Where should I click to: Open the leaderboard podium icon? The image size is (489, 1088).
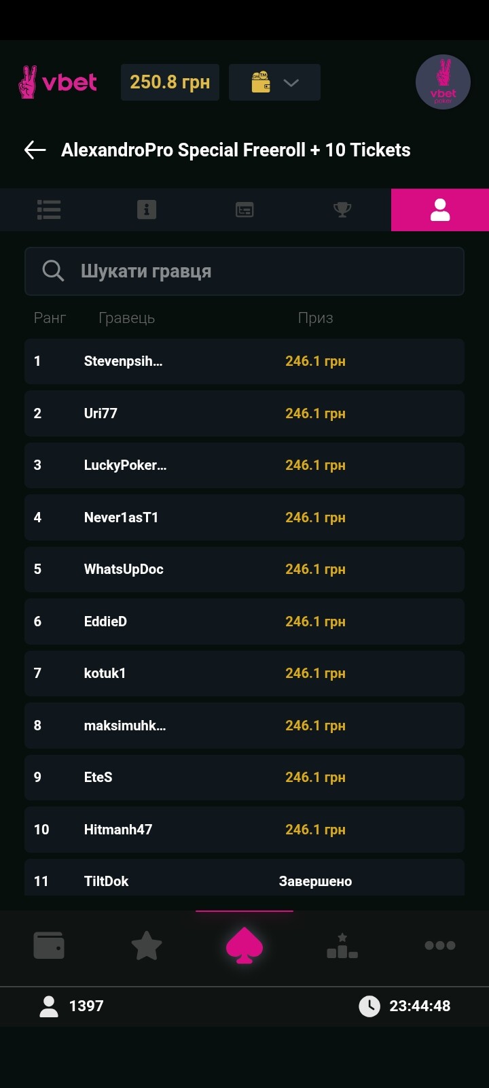click(x=342, y=945)
